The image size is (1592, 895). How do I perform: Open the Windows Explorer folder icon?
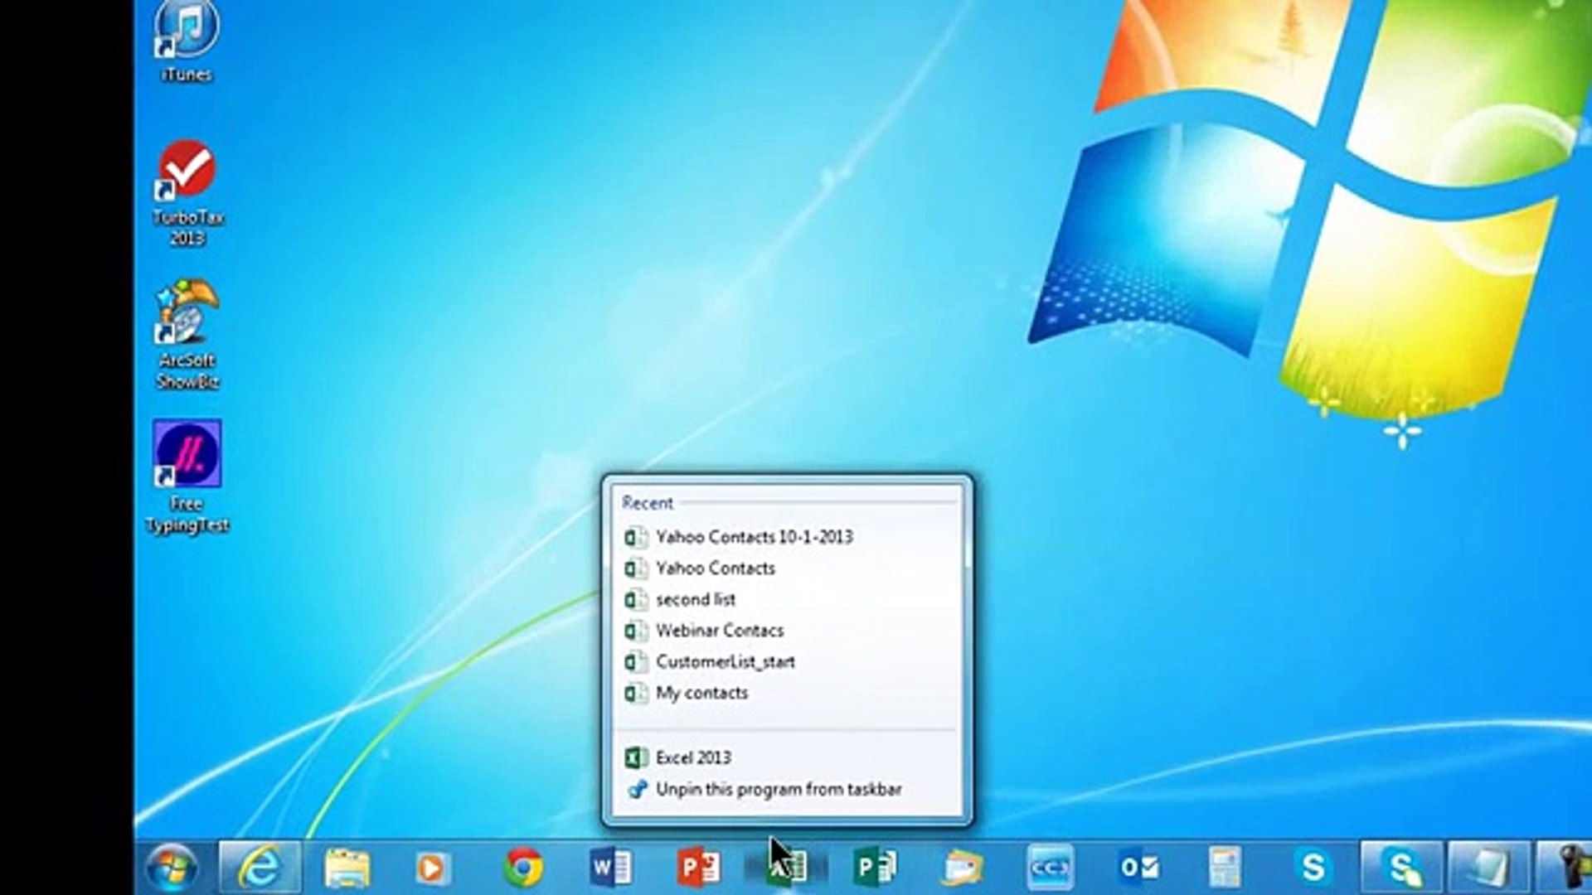click(x=347, y=868)
